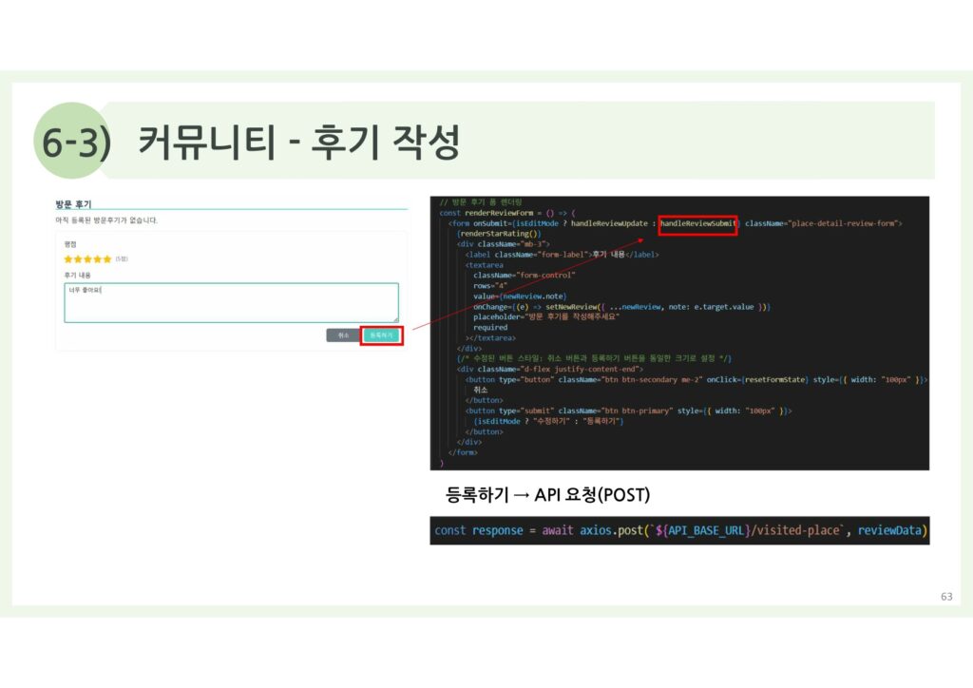Click handleReviewUpdate in the code snippet
Screen dimensions: 973x688
point(609,223)
